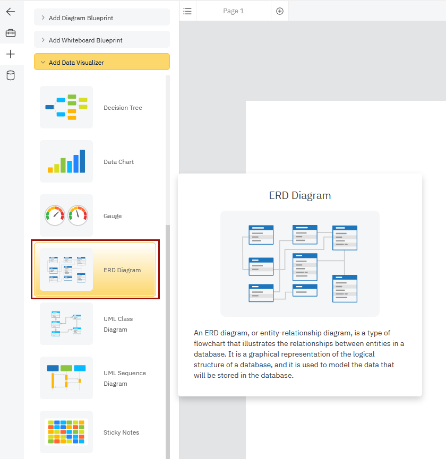The height and width of the screenshot is (459, 446).
Task: Click the ERD Diagram label text
Action: tap(122, 270)
